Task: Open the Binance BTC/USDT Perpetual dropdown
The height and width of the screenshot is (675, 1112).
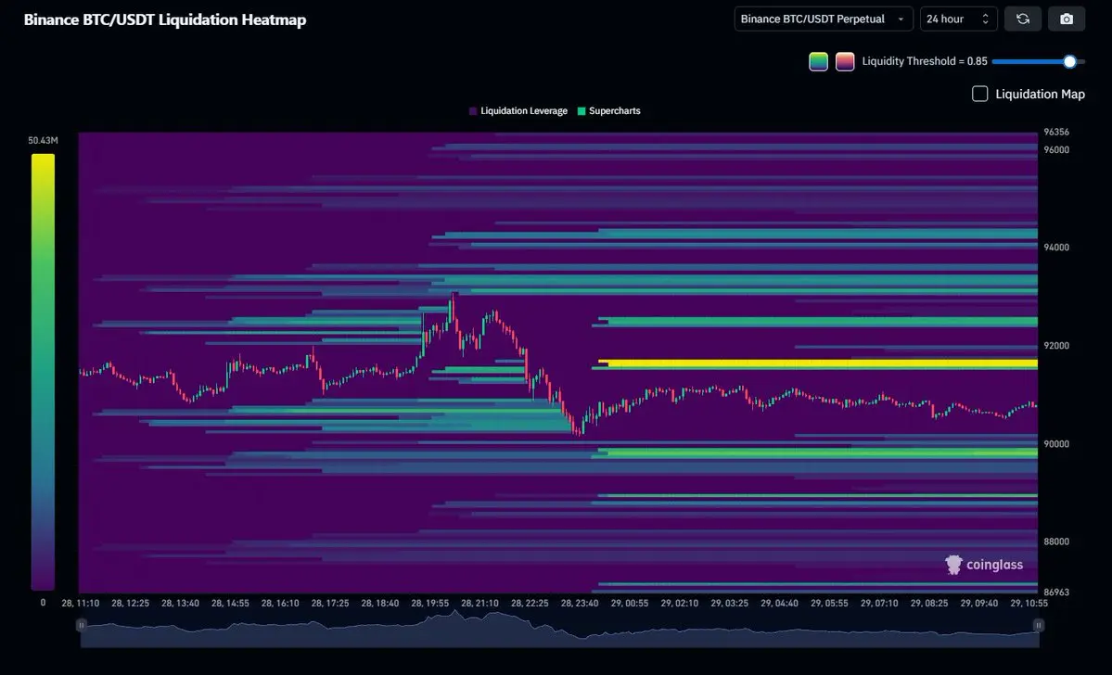Action: tap(823, 19)
